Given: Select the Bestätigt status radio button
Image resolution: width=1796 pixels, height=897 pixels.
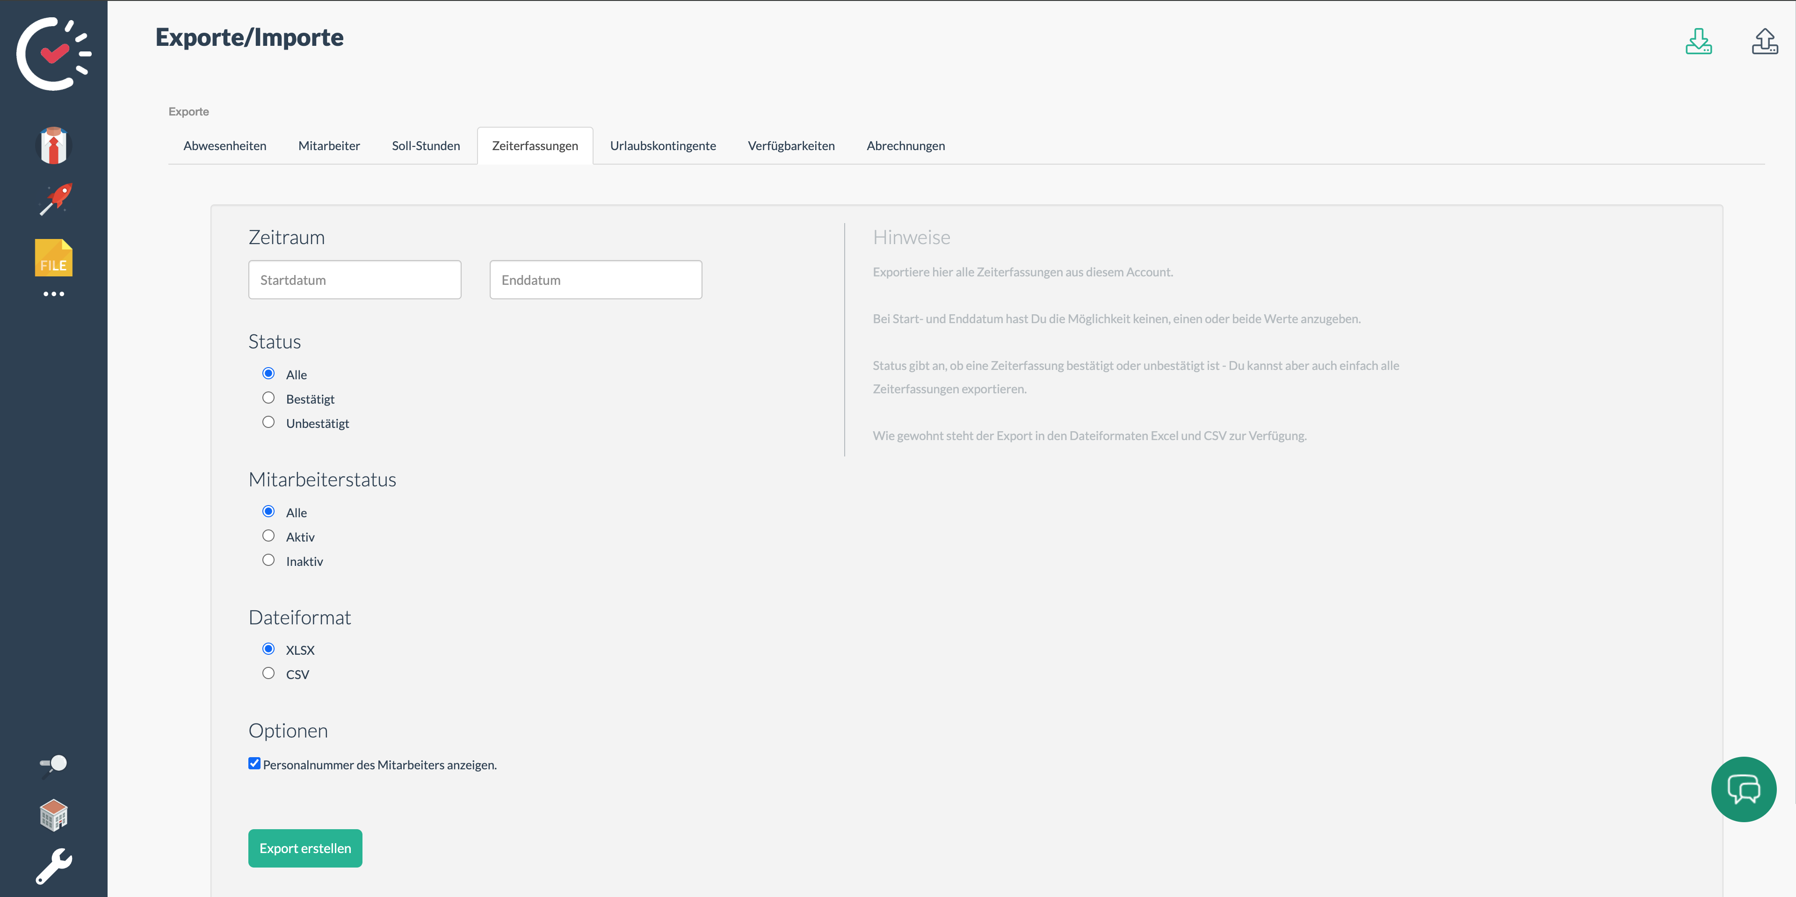Looking at the screenshot, I should (268, 398).
